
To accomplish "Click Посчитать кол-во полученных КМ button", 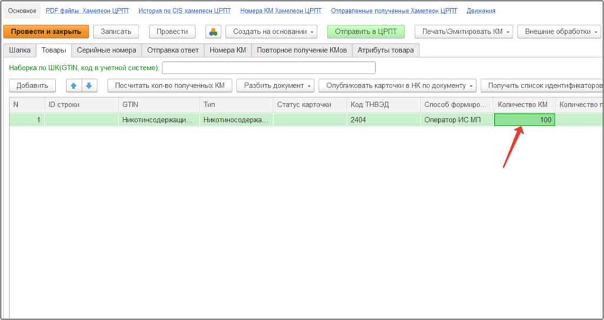I will (169, 85).
